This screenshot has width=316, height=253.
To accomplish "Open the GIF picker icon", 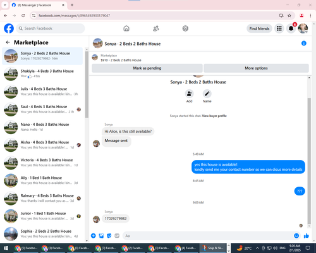I will pyautogui.click(x=117, y=236).
